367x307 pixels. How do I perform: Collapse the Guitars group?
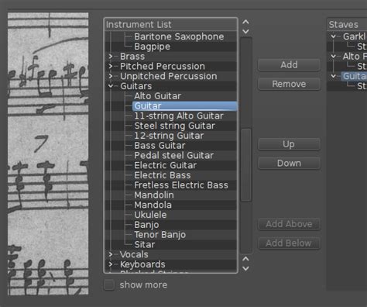pos(111,86)
